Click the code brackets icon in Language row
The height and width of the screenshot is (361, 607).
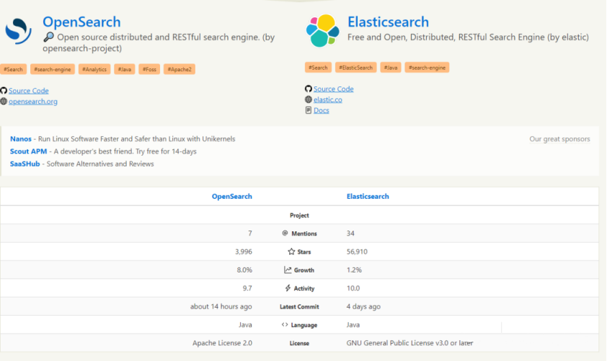[x=285, y=325]
